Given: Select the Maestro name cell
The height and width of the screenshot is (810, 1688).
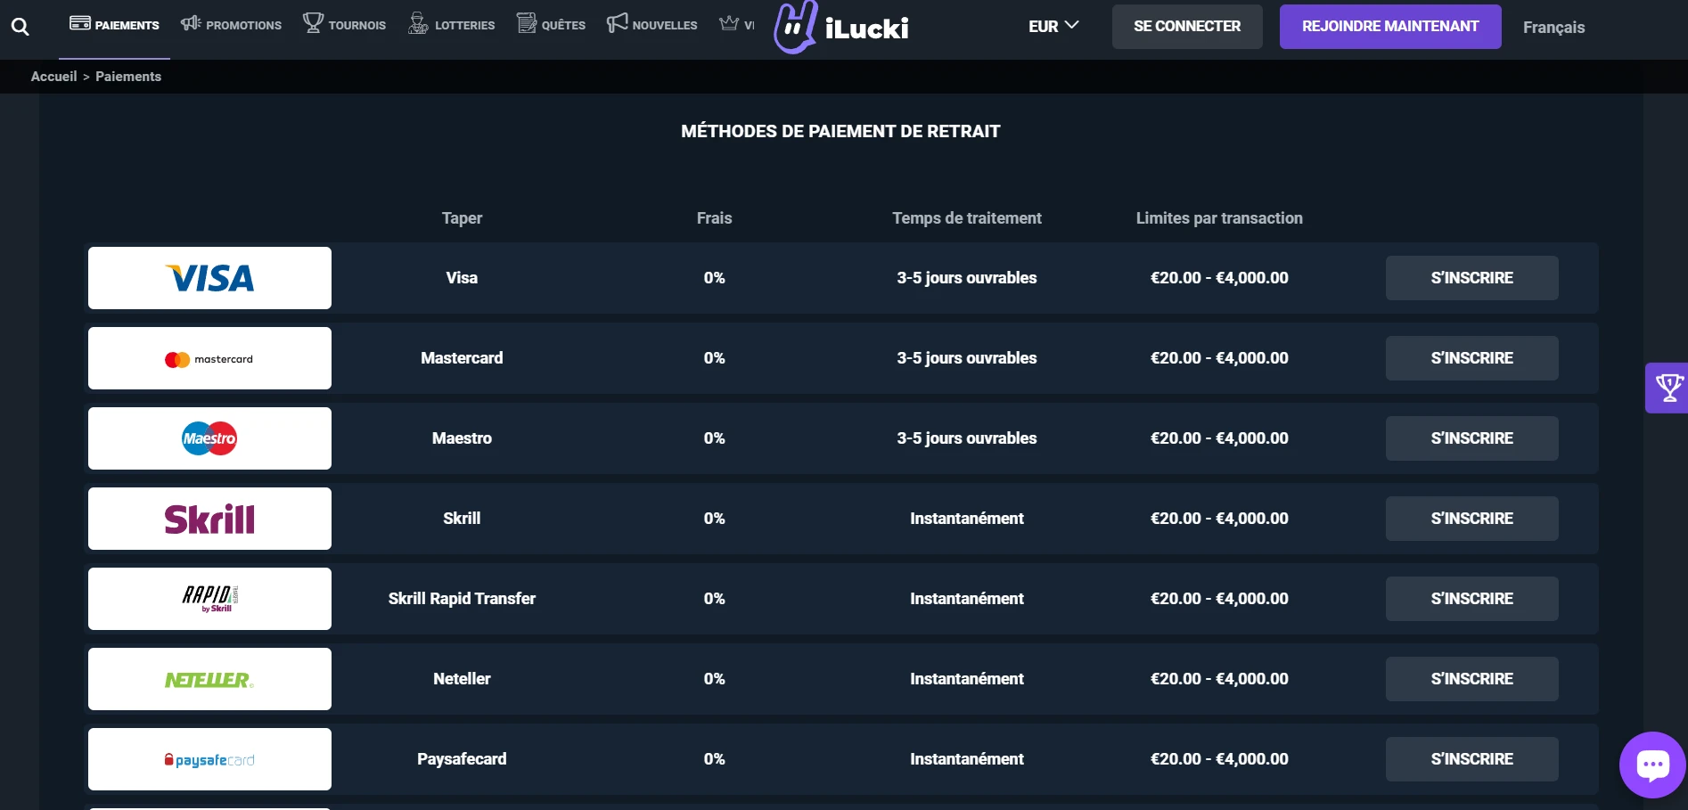Looking at the screenshot, I should click(462, 438).
